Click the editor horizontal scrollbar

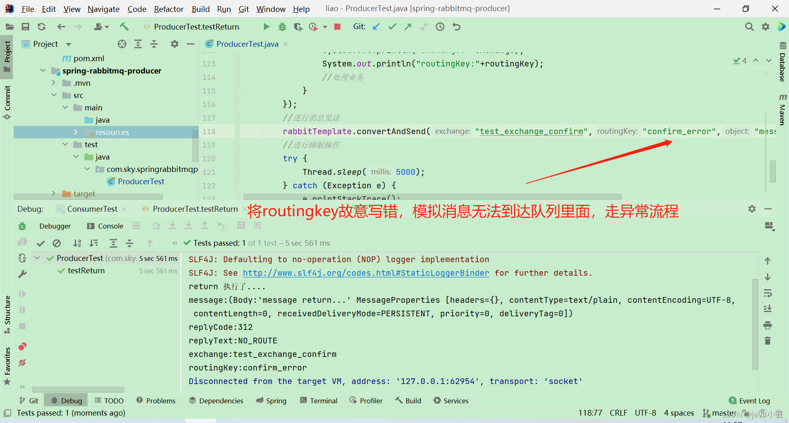click(432, 197)
